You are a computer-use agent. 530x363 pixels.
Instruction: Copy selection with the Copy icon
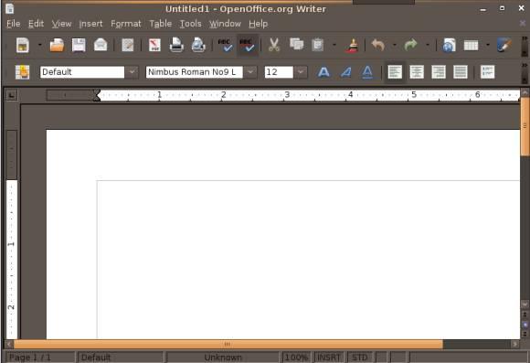pyautogui.click(x=296, y=45)
